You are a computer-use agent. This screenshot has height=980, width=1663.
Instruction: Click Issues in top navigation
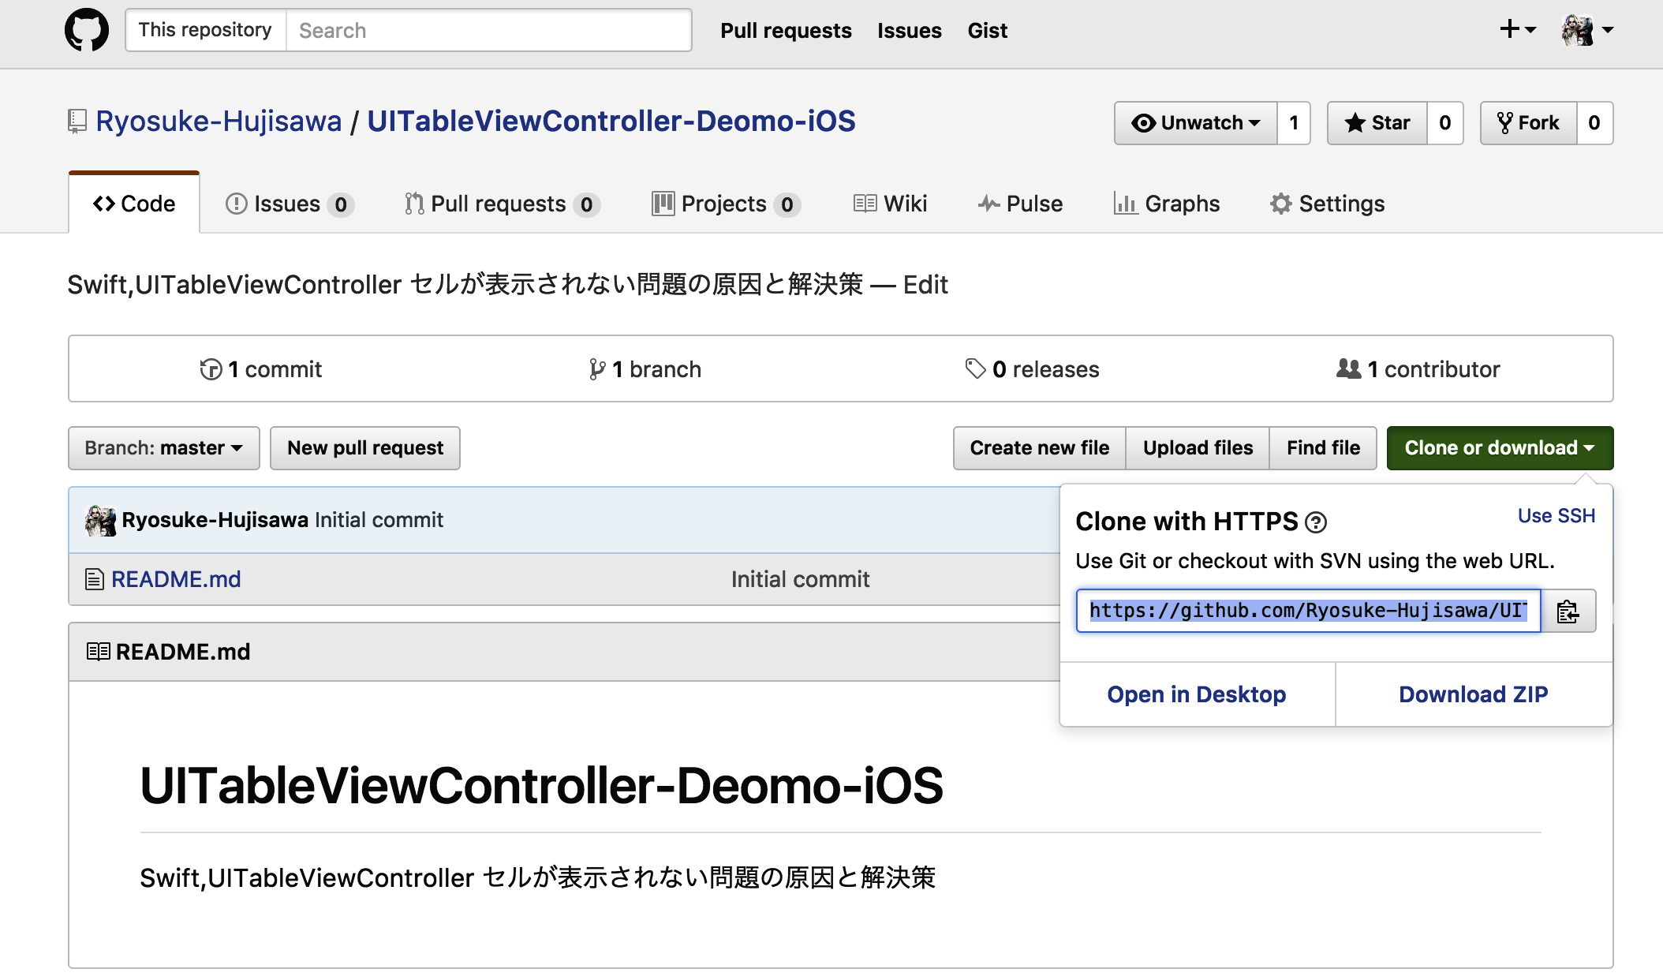click(x=910, y=30)
